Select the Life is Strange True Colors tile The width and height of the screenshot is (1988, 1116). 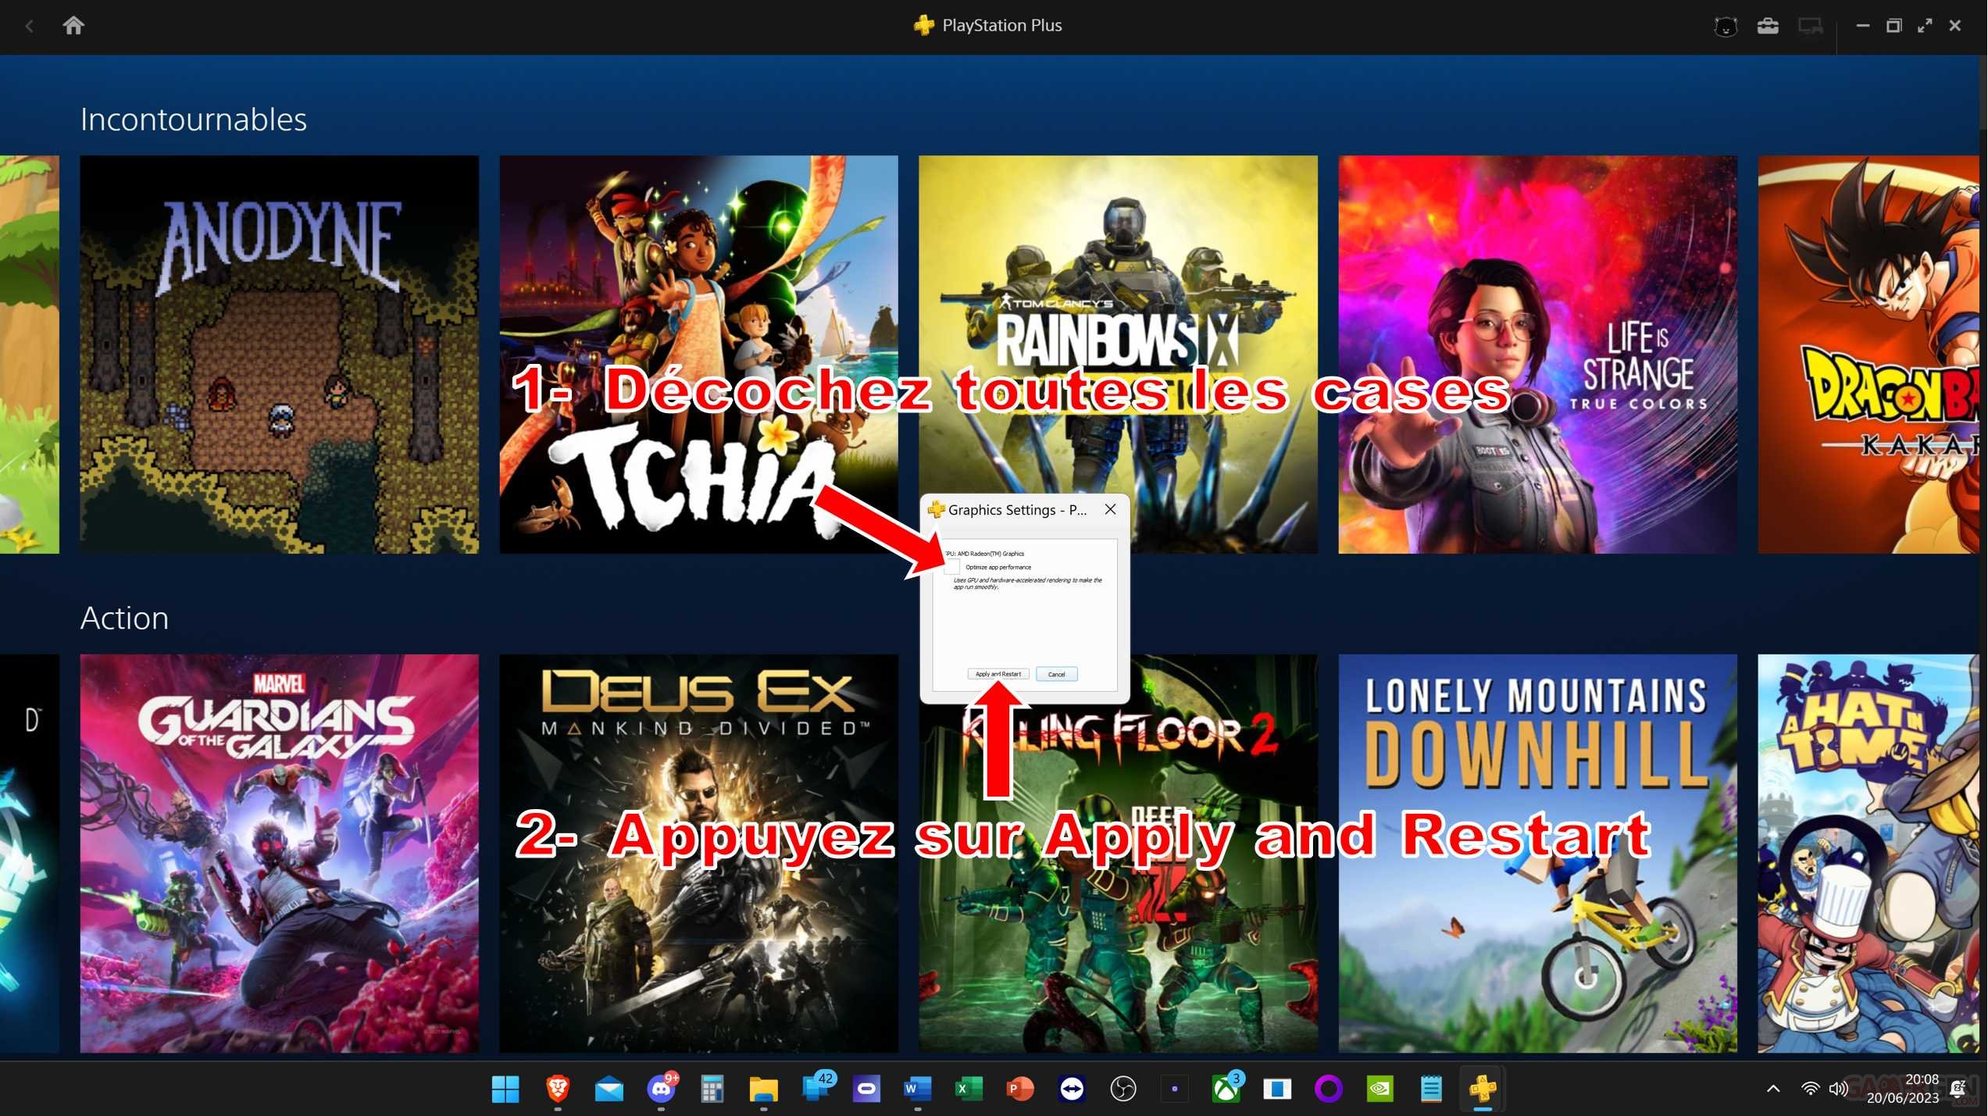click(1537, 354)
